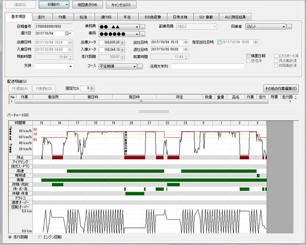Click the 固定セル spinner arrows

point(92,88)
